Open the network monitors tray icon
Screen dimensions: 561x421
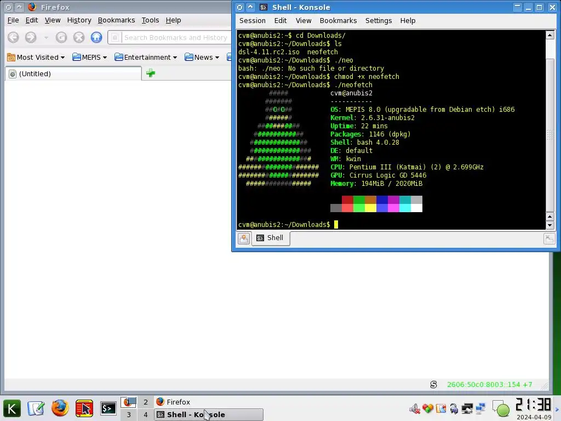480,408
